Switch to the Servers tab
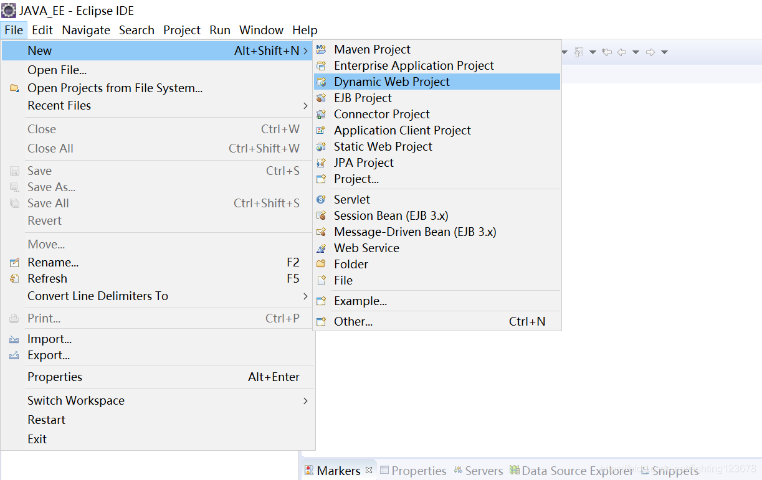Image resolution: width=762 pixels, height=480 pixels. click(479, 471)
